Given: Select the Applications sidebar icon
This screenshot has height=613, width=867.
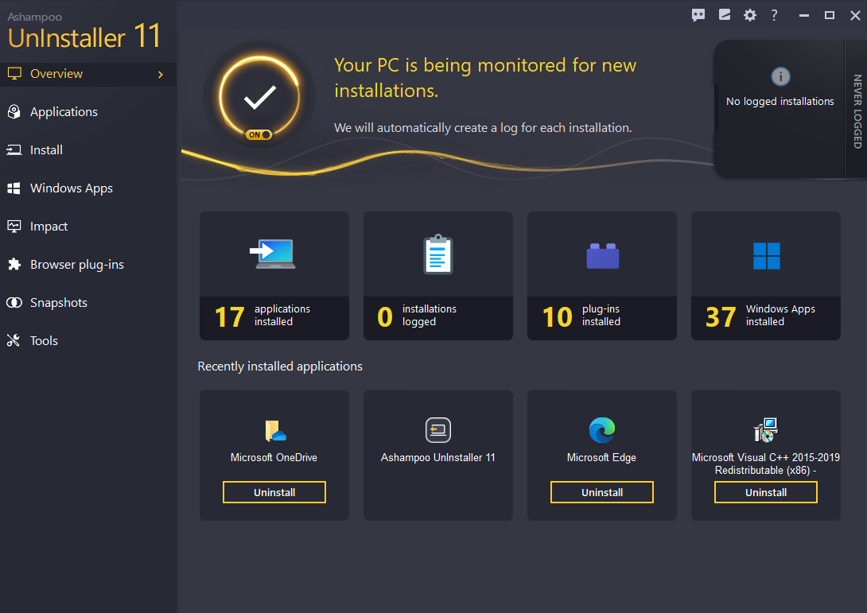Looking at the screenshot, I should [x=13, y=111].
